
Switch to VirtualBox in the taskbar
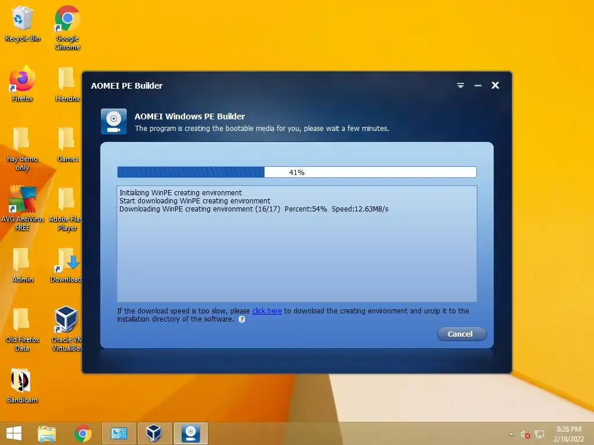154,433
